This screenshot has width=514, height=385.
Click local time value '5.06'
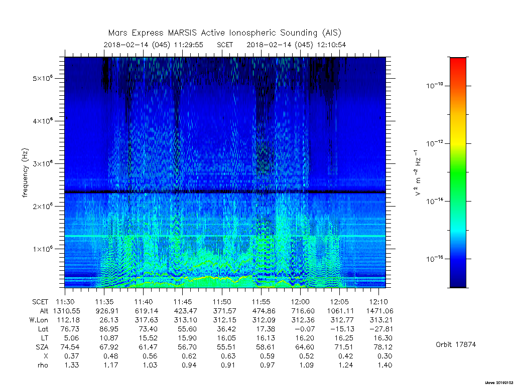(x=71, y=338)
